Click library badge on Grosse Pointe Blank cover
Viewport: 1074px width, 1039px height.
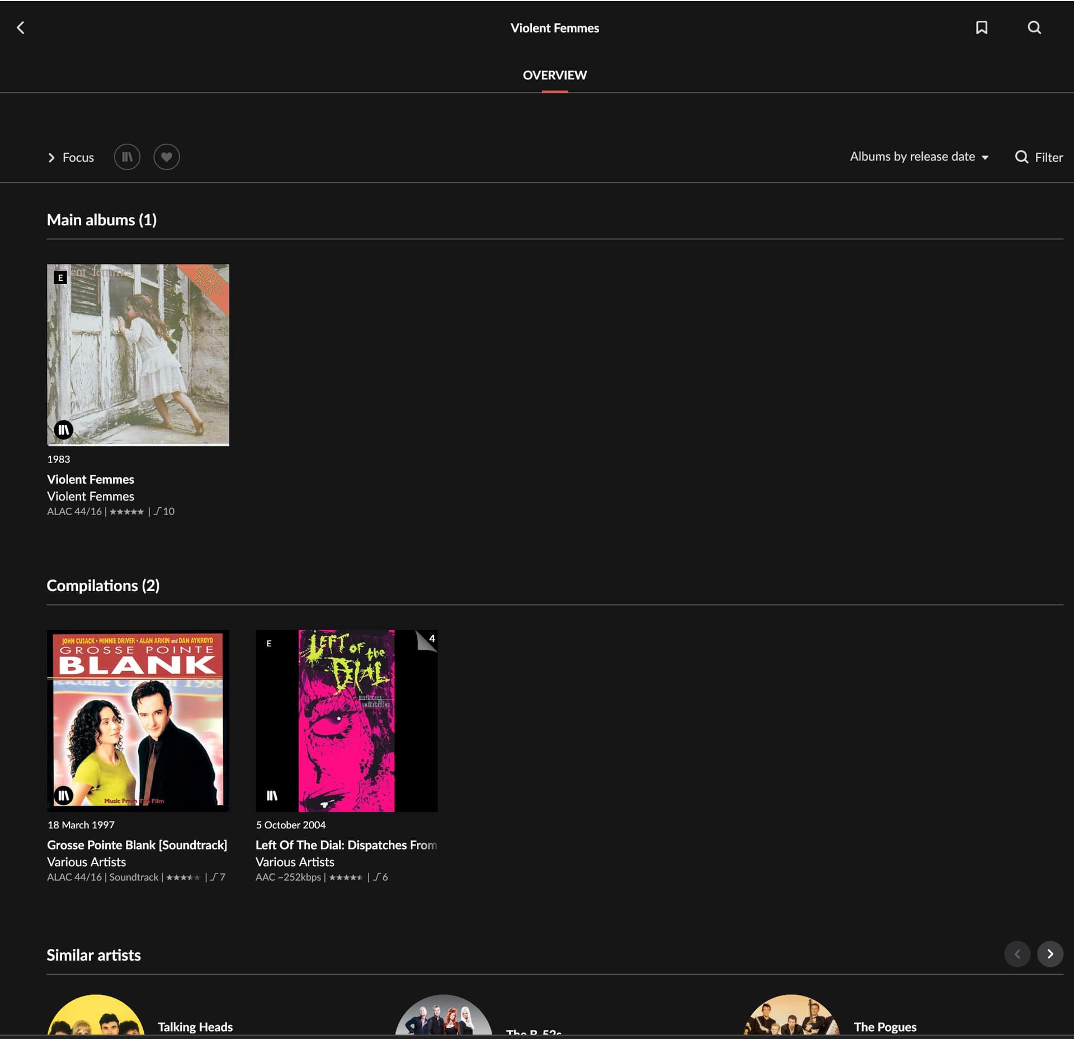64,795
